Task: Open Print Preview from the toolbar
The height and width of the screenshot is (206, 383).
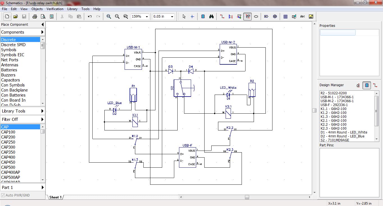Action: click(x=43, y=16)
